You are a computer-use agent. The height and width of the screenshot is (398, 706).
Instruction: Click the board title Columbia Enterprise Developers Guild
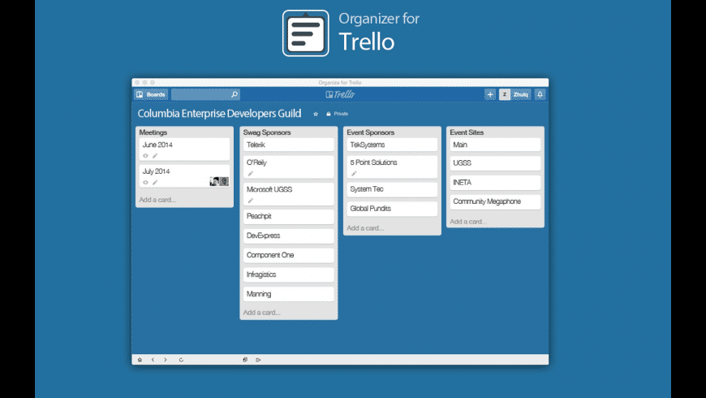219,114
